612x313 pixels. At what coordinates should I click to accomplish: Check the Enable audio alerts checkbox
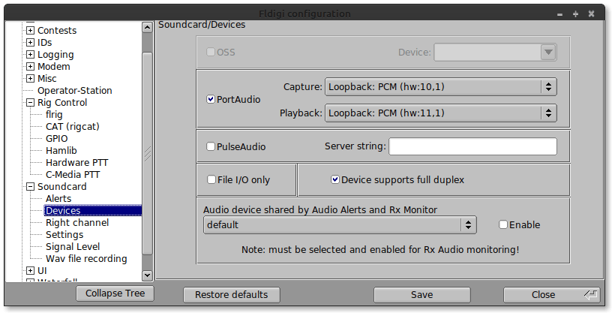503,224
